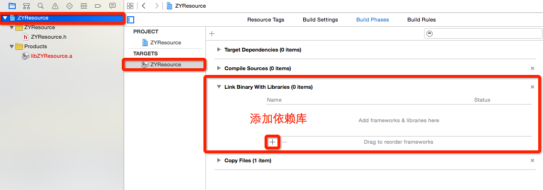Go back with the left arrow
The image size is (543, 190).
tap(144, 6)
